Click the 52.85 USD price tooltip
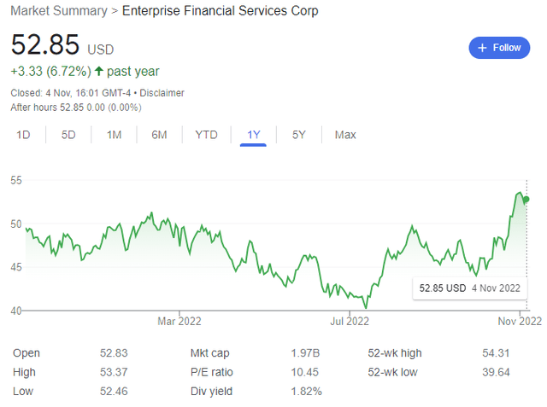This screenshot has width=547, height=407. coord(469,288)
